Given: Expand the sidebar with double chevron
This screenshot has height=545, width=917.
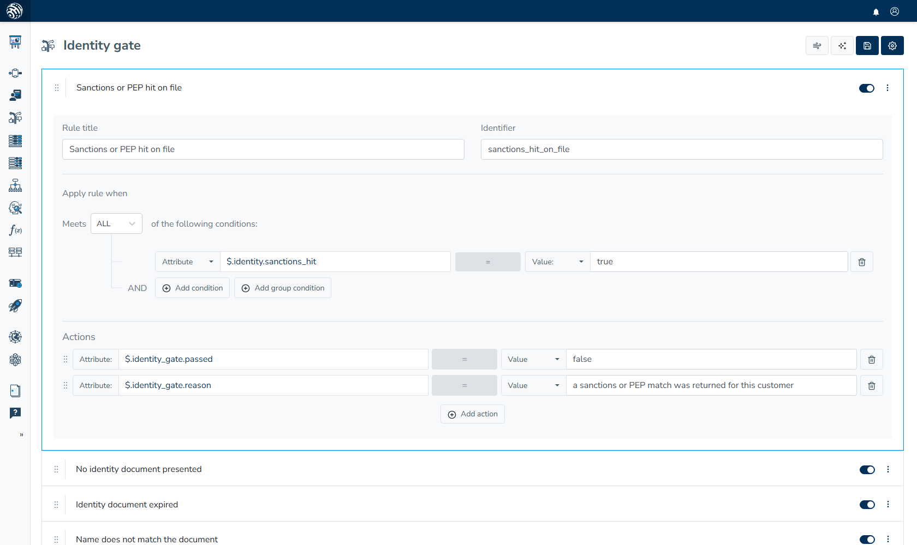Looking at the screenshot, I should pyautogui.click(x=21, y=435).
